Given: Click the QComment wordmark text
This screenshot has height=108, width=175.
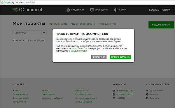Looking at the screenshot, I should [31, 10].
